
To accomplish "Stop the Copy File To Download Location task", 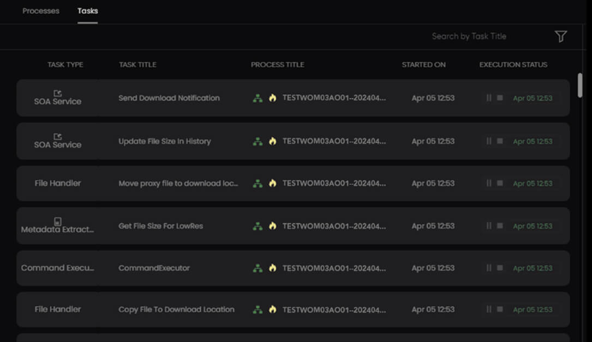I will click(500, 309).
